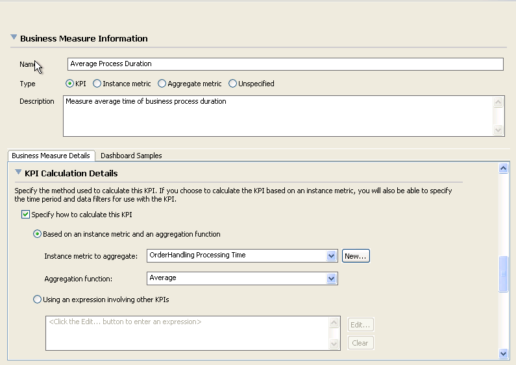Viewport: 516px width, 365px height.
Task: Select Based on an instance metric option
Action: [x=37, y=234]
